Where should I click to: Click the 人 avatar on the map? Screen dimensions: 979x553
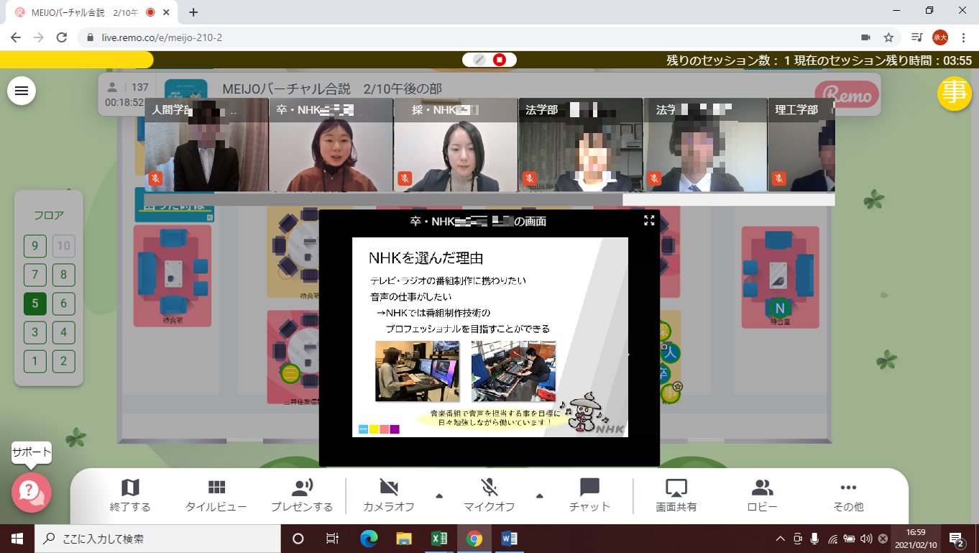click(x=670, y=352)
